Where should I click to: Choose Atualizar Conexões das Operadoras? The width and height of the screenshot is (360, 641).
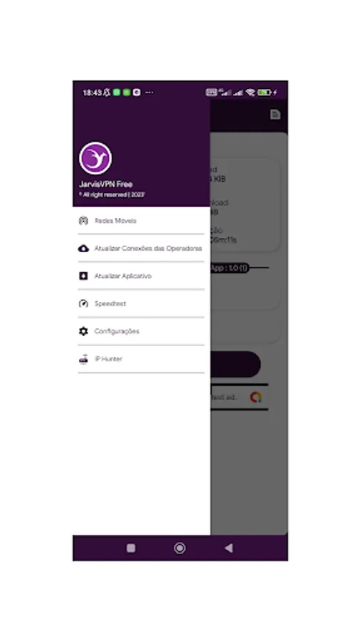pyautogui.click(x=141, y=249)
